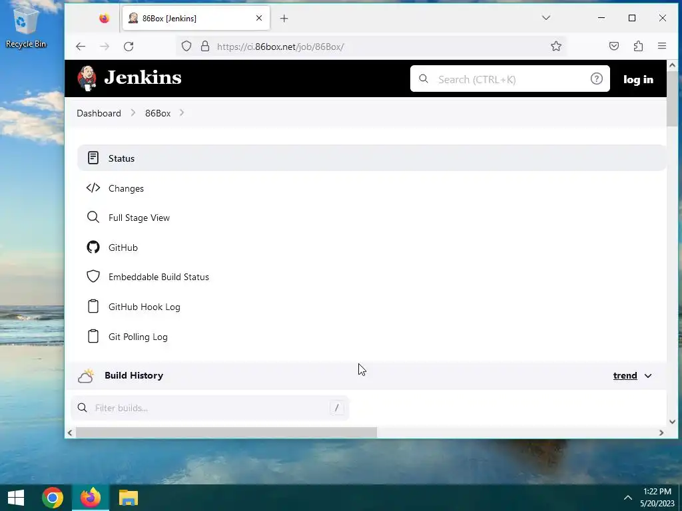Click the slash shortcut hint in filter
This screenshot has height=511, width=682.
336,408
